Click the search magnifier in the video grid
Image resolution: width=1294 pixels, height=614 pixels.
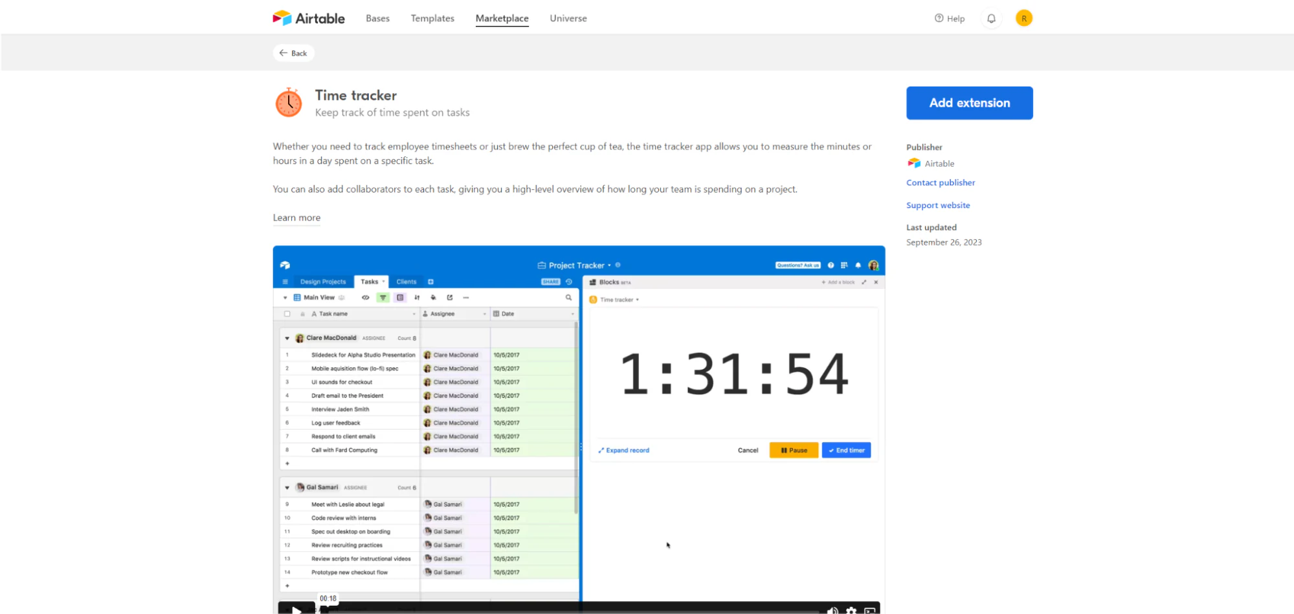568,298
